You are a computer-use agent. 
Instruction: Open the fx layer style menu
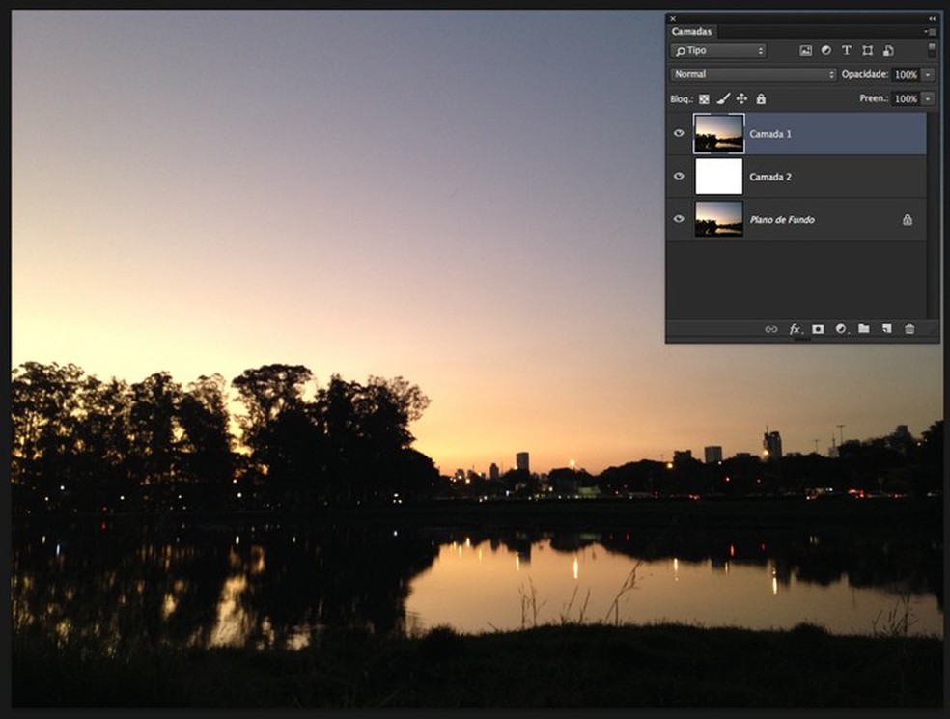(x=795, y=329)
